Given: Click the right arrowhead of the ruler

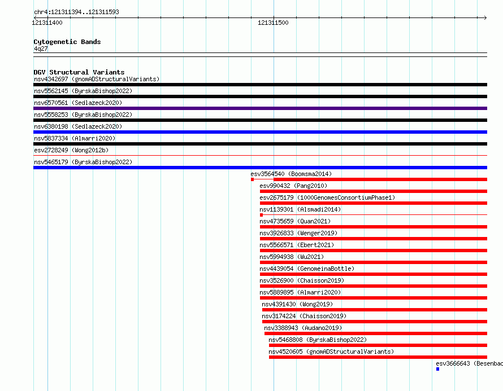Looking at the screenshot, I should tap(485, 17).
